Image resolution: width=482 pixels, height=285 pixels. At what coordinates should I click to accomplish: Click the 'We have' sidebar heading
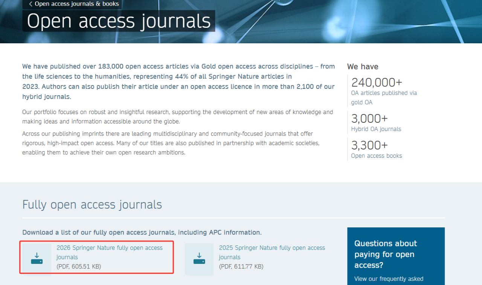362,67
